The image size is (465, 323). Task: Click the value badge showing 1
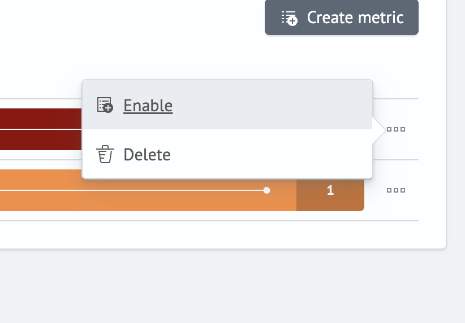click(330, 190)
